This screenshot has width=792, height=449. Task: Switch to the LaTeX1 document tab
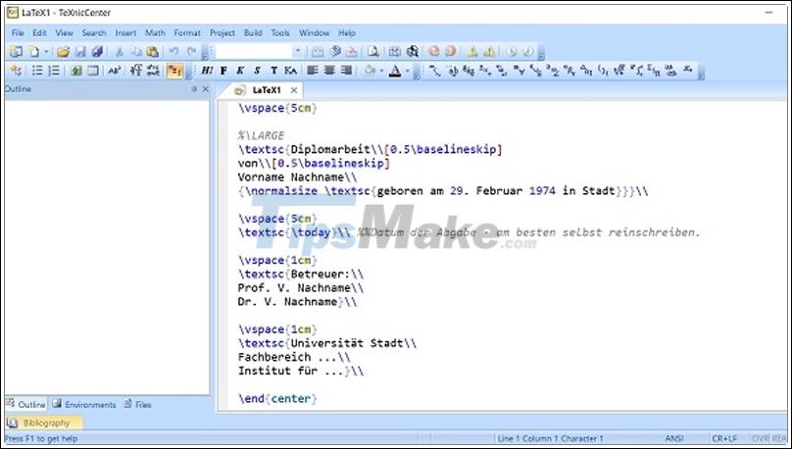[x=267, y=90]
